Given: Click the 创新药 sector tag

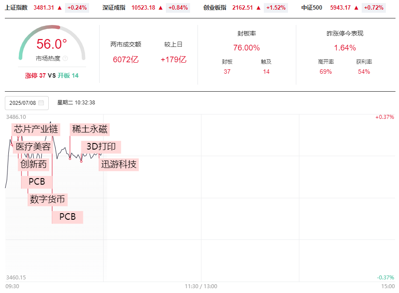Looking at the screenshot, I should point(34,164).
